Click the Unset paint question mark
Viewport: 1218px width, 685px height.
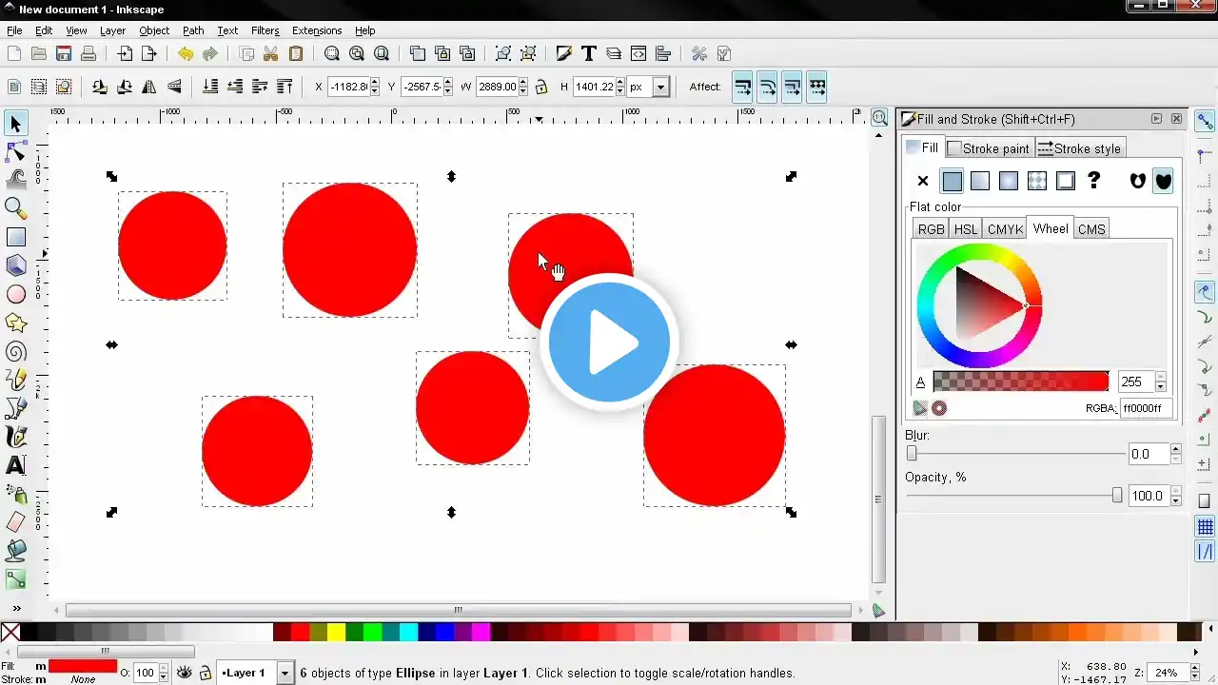[x=1094, y=181]
